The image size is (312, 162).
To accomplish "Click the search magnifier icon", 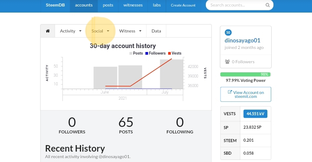I will [268, 5].
